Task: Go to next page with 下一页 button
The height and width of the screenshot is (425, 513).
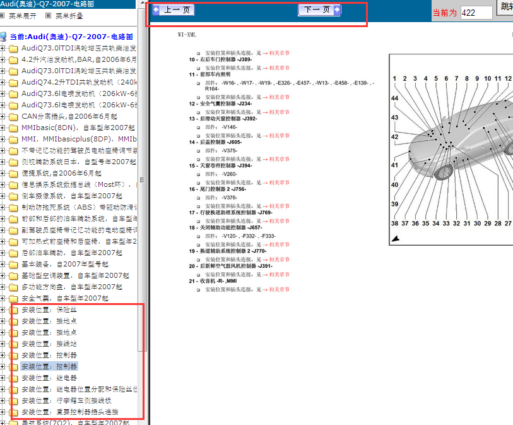Action: 319,10
